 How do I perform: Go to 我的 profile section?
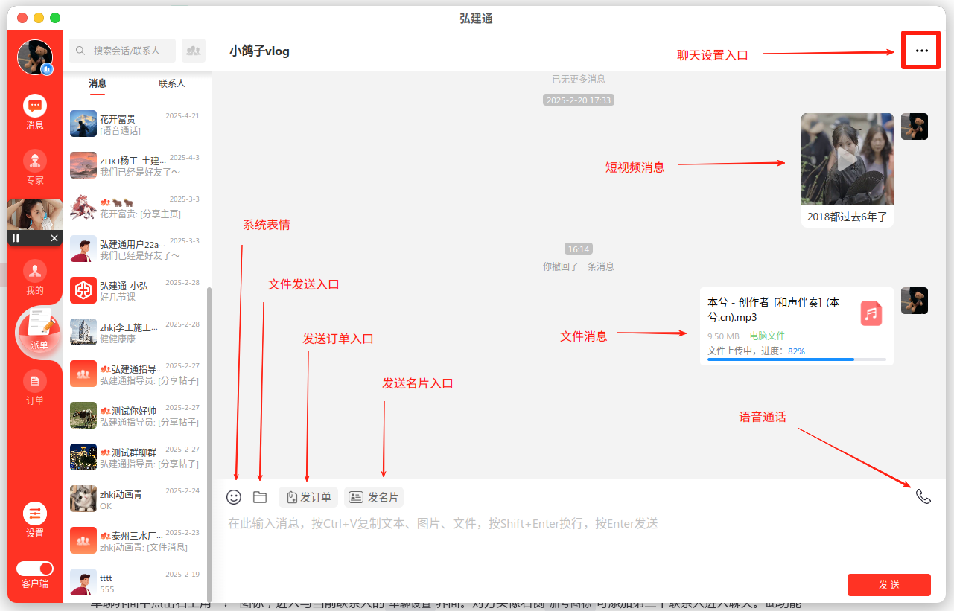pyautogui.click(x=35, y=277)
